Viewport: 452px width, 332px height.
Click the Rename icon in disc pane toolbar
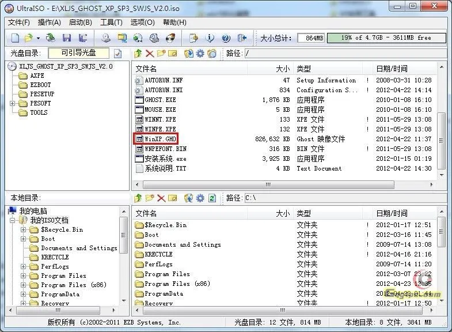[x=173, y=54]
